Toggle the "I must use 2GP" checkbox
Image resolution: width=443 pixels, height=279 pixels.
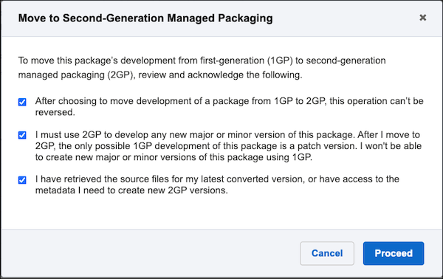click(x=22, y=135)
